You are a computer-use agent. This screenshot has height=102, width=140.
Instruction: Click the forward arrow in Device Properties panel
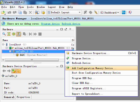point(9,71)
